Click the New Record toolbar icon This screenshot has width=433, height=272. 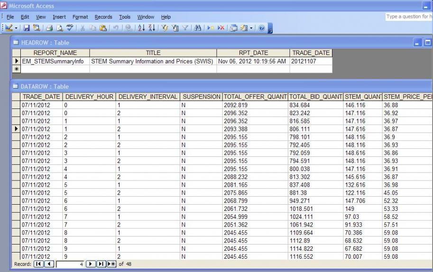click(x=211, y=28)
